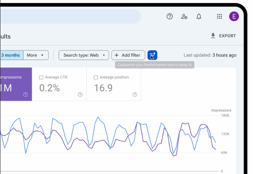Viewport: 253px width, 174px height.
Task: Click help icon on Average position card
Action: click(x=135, y=95)
